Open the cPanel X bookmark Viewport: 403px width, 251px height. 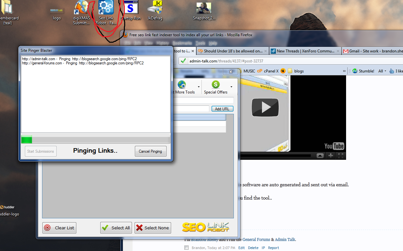pos(267,71)
